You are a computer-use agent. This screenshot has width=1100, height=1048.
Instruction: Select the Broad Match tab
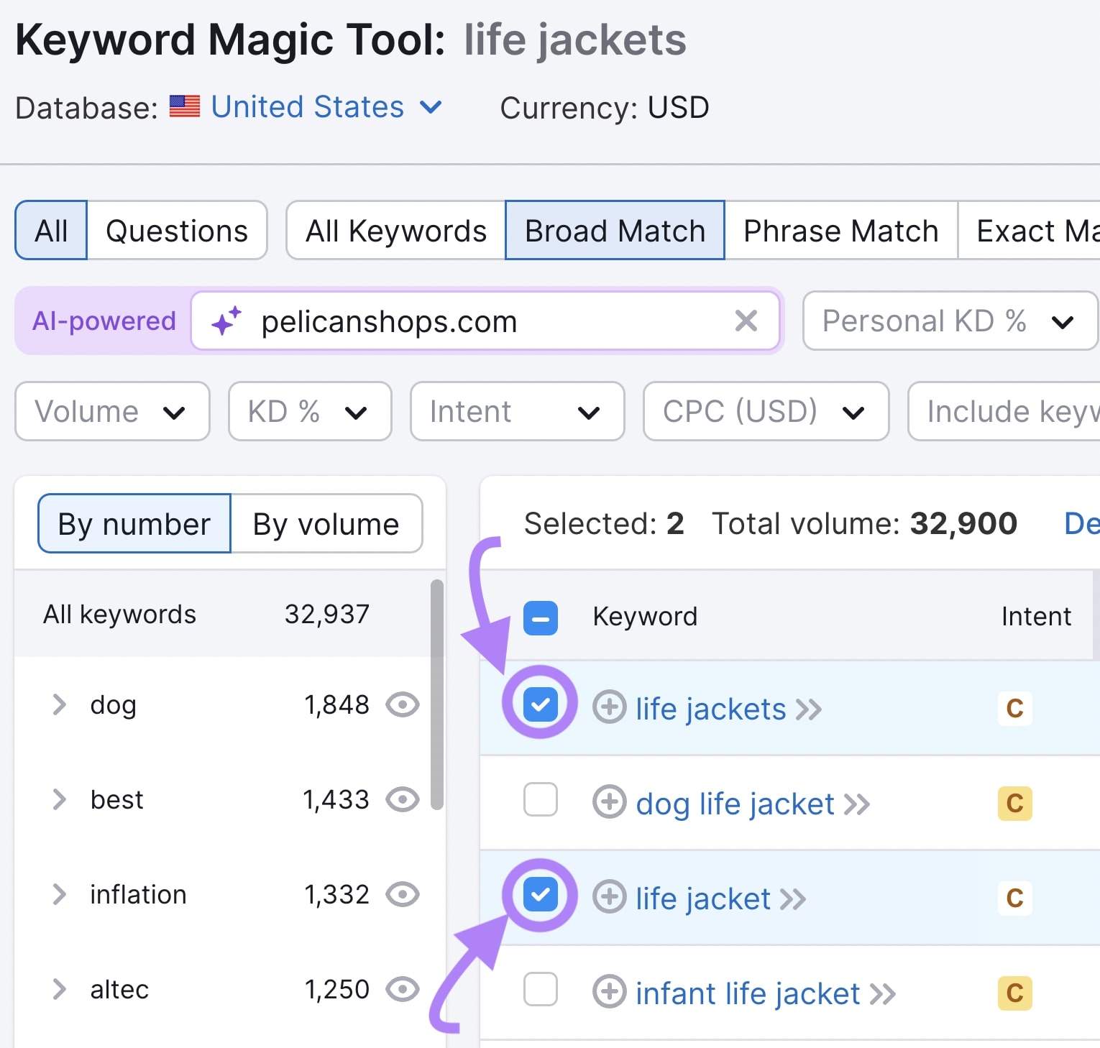coord(615,230)
